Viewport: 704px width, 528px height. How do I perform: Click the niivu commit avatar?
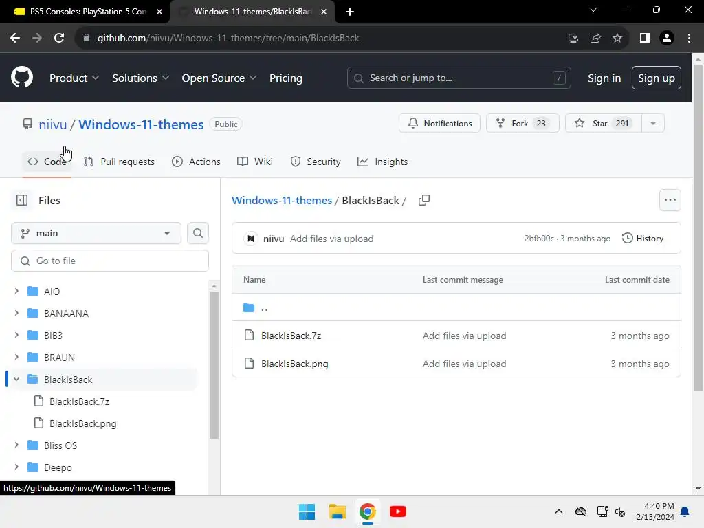(x=251, y=239)
